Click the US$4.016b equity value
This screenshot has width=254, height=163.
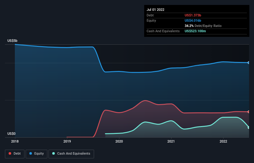click(x=193, y=20)
